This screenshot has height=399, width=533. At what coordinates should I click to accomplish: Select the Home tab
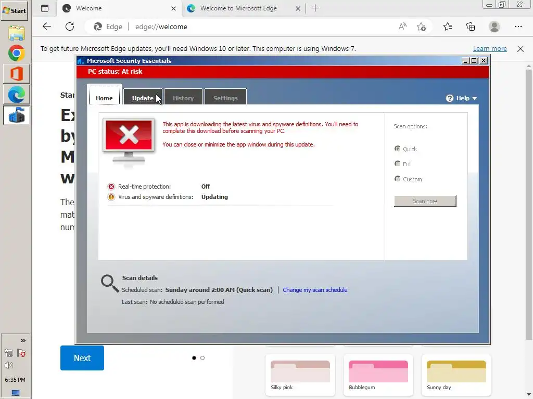click(x=104, y=96)
